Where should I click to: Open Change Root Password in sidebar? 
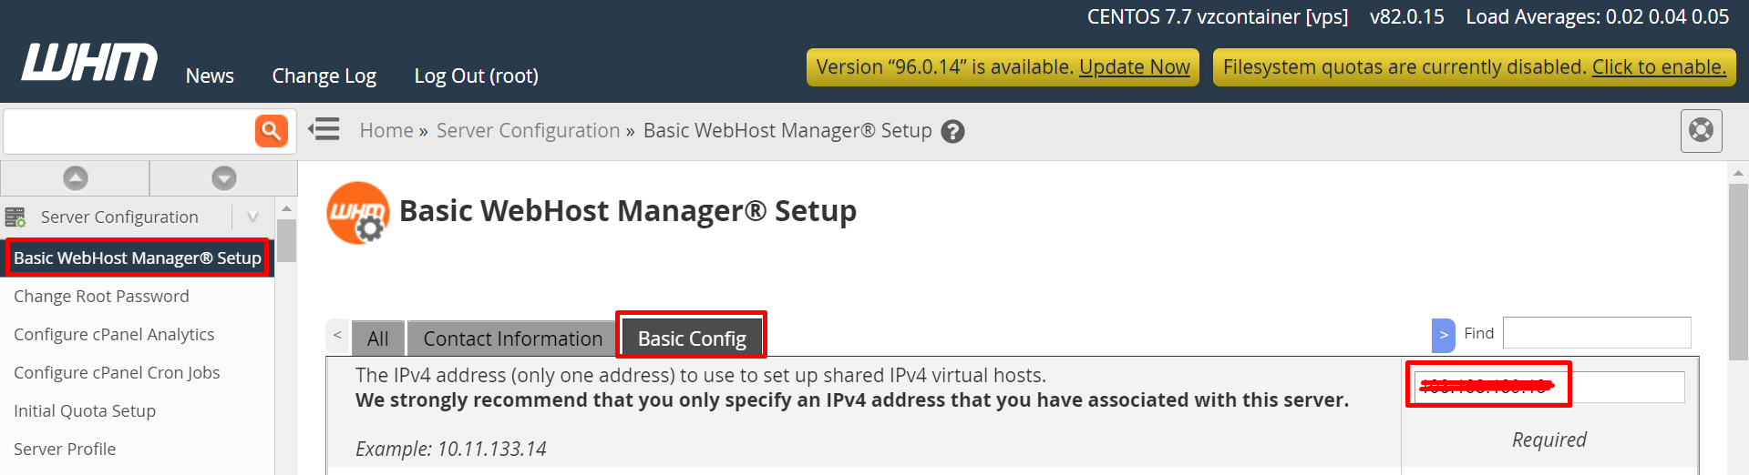point(101,297)
